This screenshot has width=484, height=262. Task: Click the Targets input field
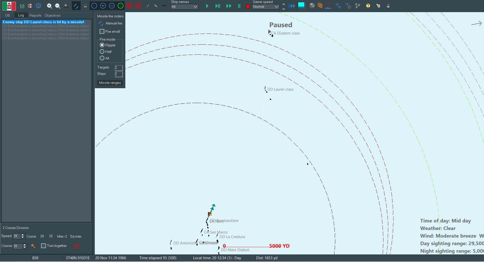(x=118, y=68)
